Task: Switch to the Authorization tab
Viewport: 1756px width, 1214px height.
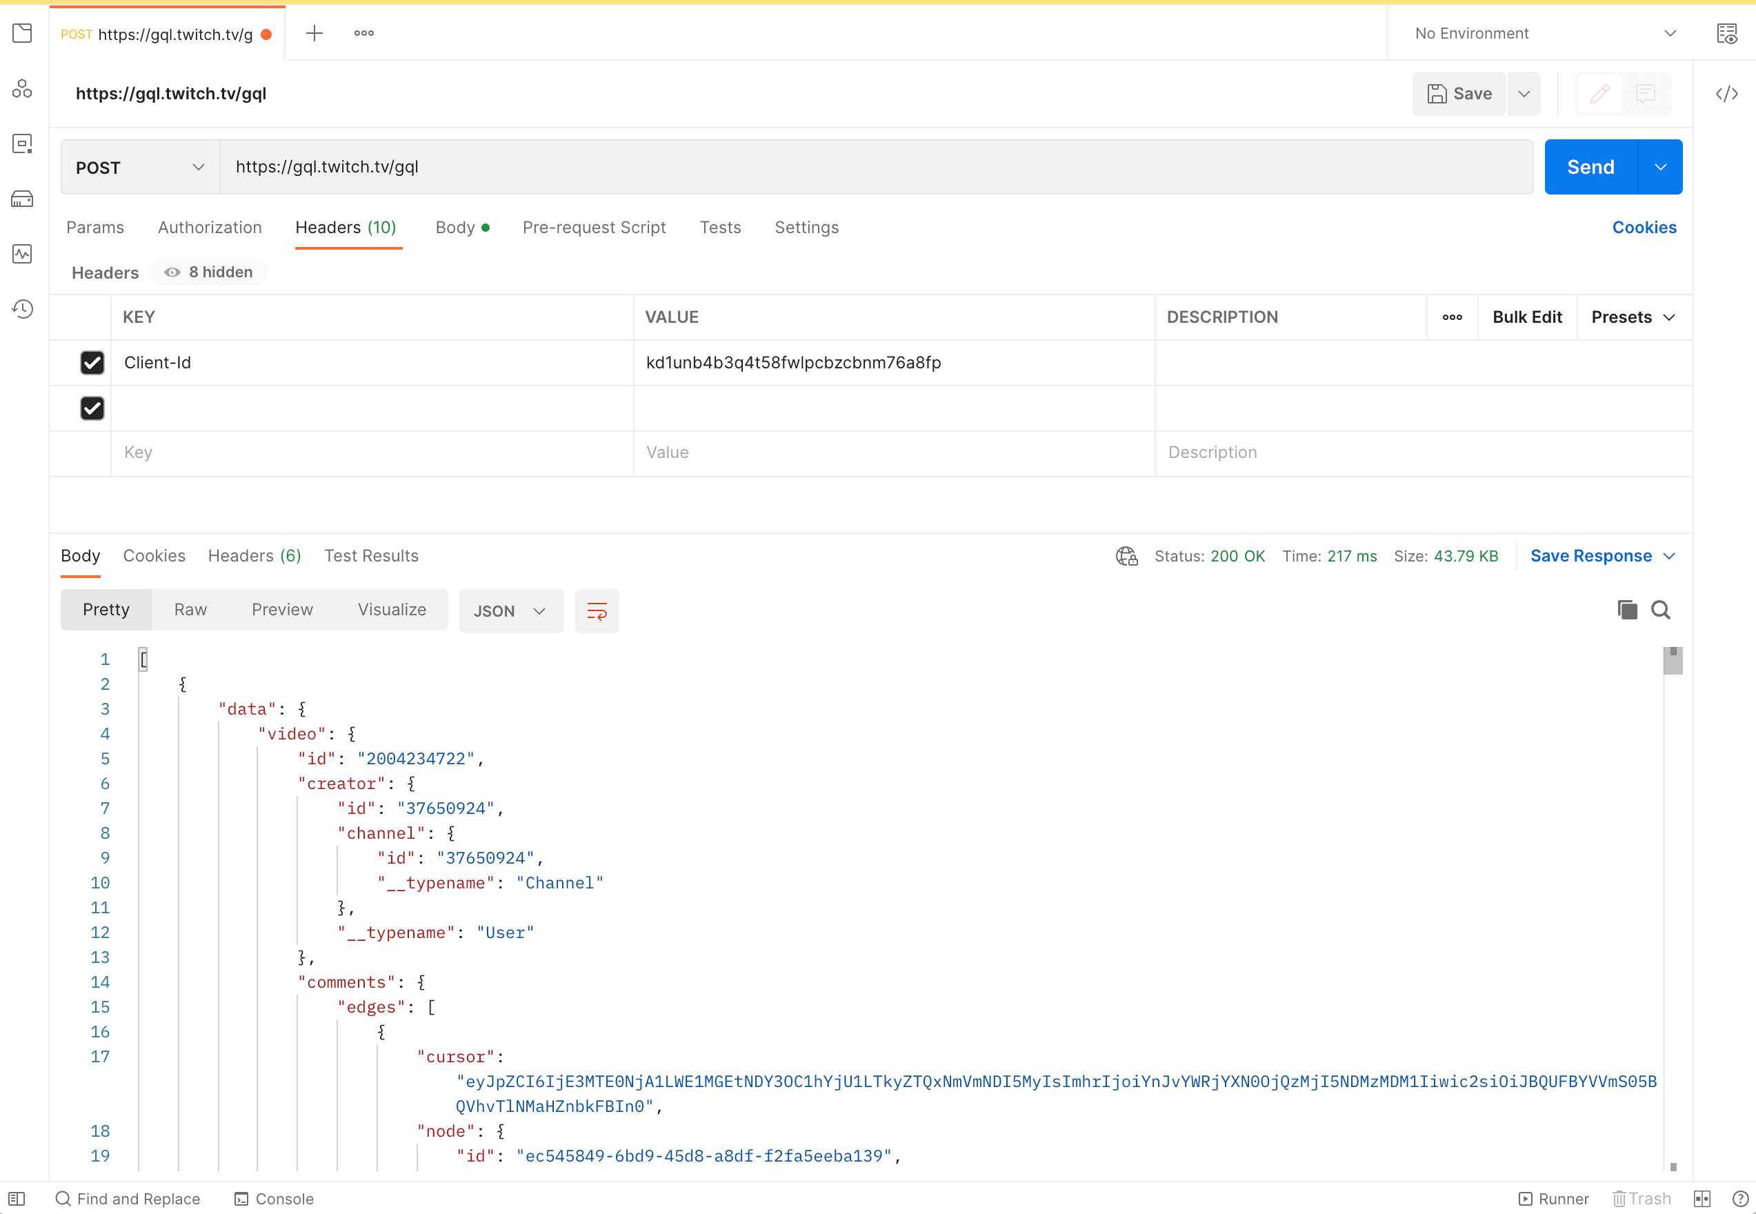Action: [x=210, y=228]
